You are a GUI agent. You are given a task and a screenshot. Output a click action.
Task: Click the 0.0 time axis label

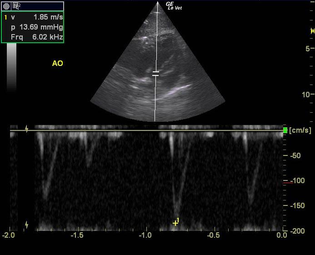click(282, 235)
